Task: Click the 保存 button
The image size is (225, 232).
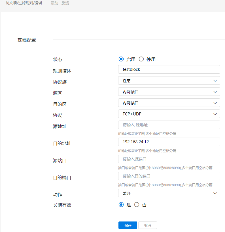Action: tap(128, 225)
